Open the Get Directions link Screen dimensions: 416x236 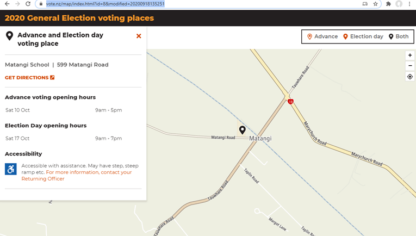click(29, 78)
